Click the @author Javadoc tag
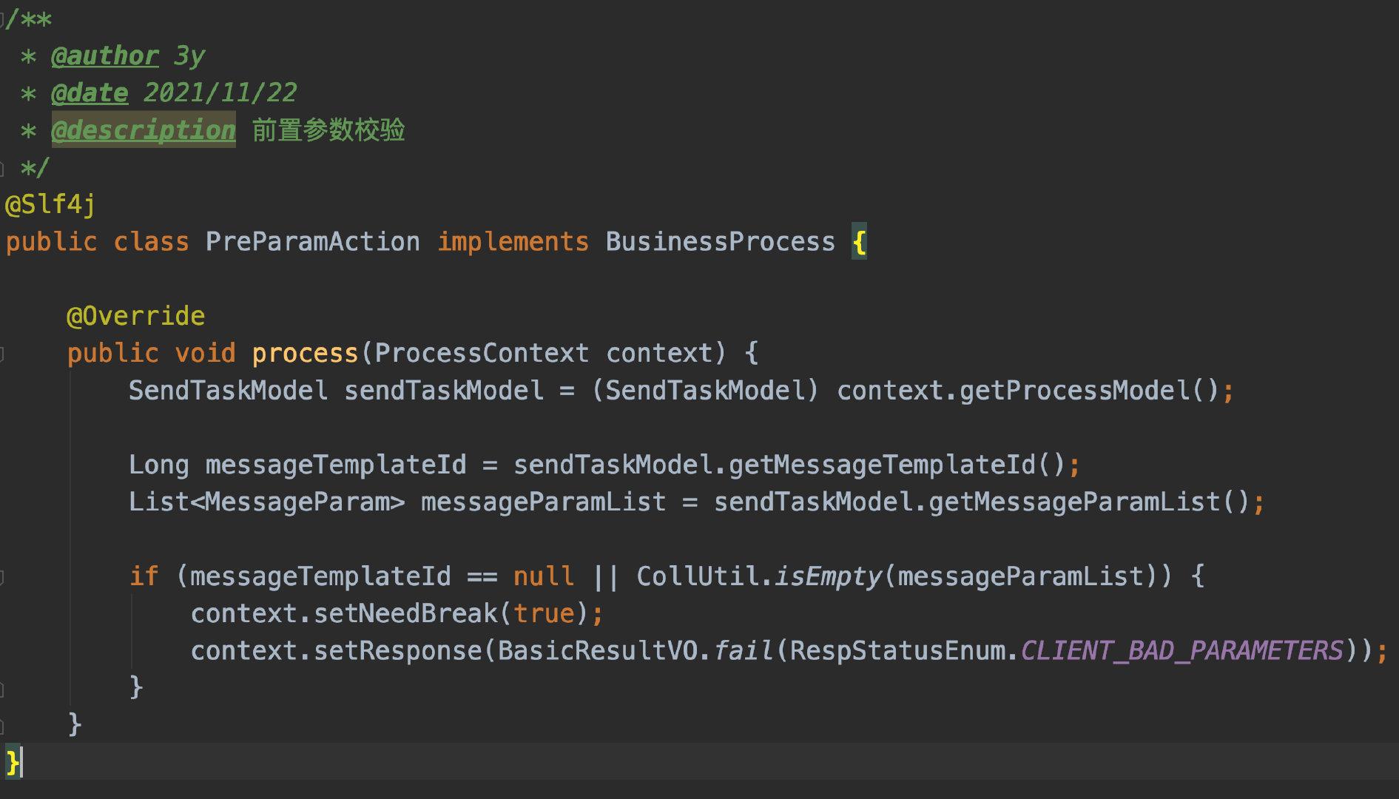The height and width of the screenshot is (799, 1399). pos(104,56)
